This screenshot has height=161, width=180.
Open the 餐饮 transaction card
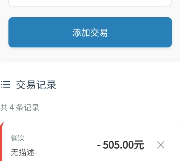(90, 142)
